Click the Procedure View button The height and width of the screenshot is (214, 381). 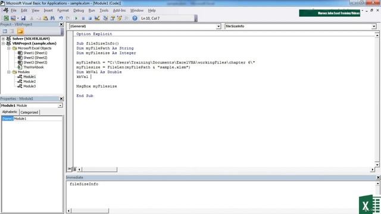[70, 169]
